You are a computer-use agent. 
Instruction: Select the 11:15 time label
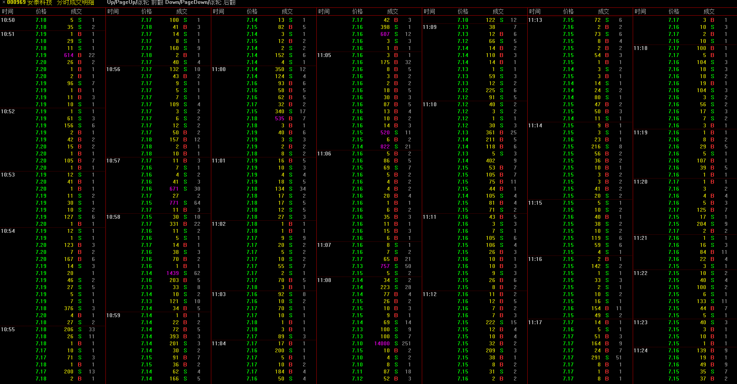pos(535,203)
